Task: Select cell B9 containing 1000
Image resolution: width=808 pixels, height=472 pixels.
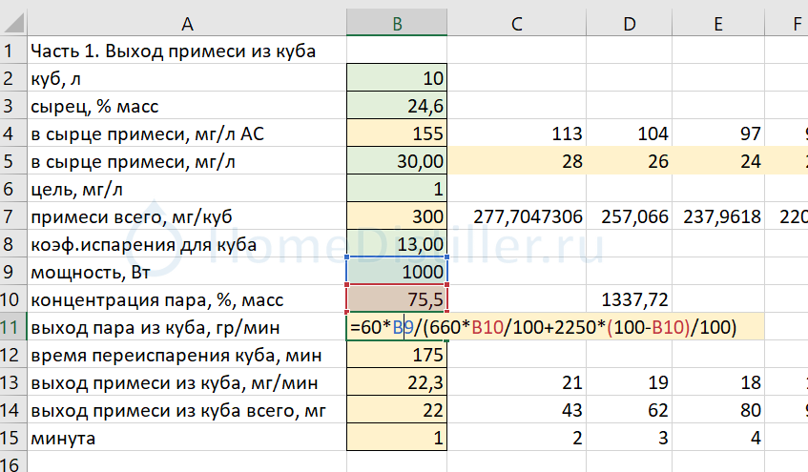Action: coord(396,272)
